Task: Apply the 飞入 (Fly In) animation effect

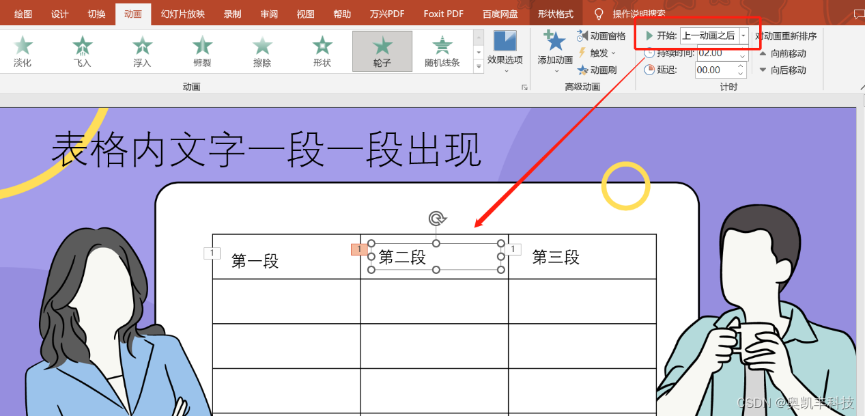Action: 83,51
